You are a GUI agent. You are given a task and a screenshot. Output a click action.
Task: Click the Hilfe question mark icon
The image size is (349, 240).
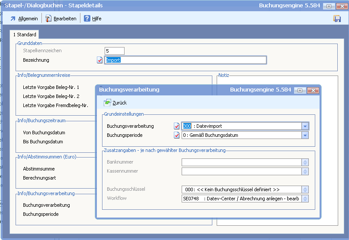pos(87,19)
